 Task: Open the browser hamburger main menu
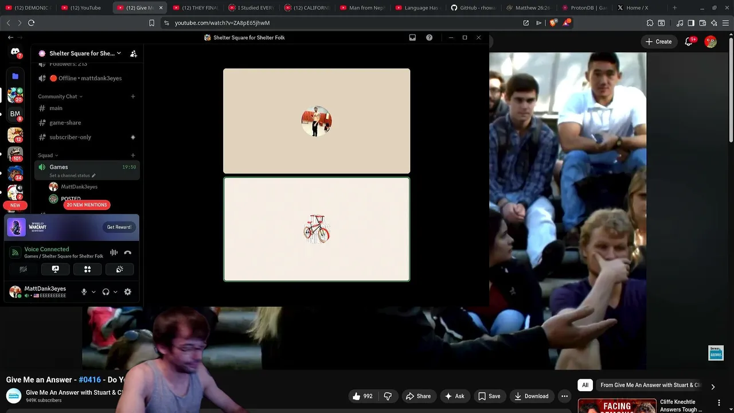[x=725, y=23]
